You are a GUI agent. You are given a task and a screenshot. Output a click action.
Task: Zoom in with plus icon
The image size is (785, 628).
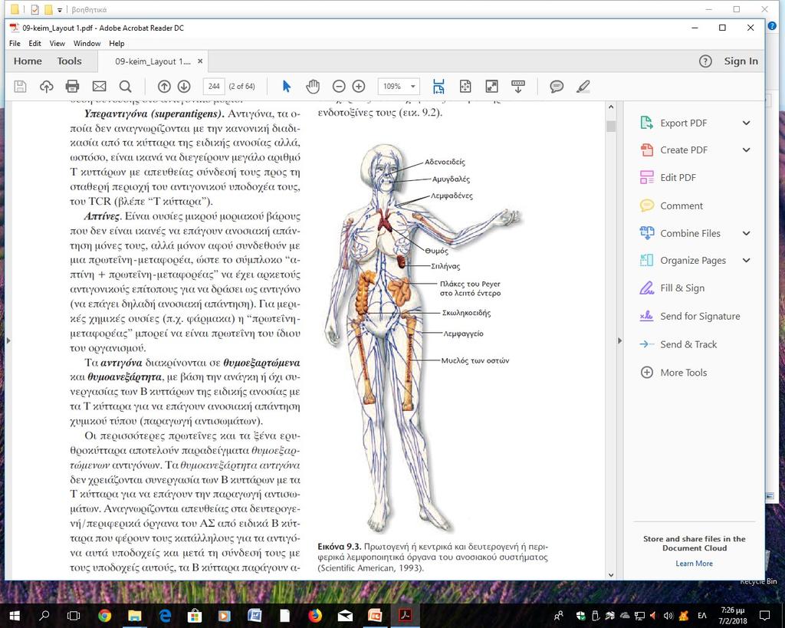click(x=359, y=87)
